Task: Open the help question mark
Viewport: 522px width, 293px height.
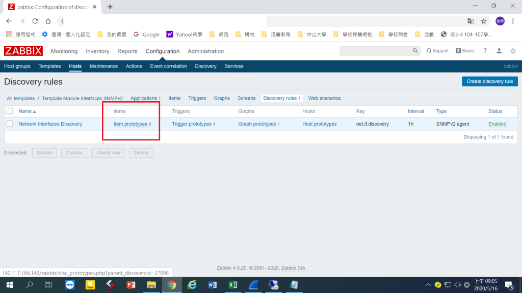Action: coord(485,51)
